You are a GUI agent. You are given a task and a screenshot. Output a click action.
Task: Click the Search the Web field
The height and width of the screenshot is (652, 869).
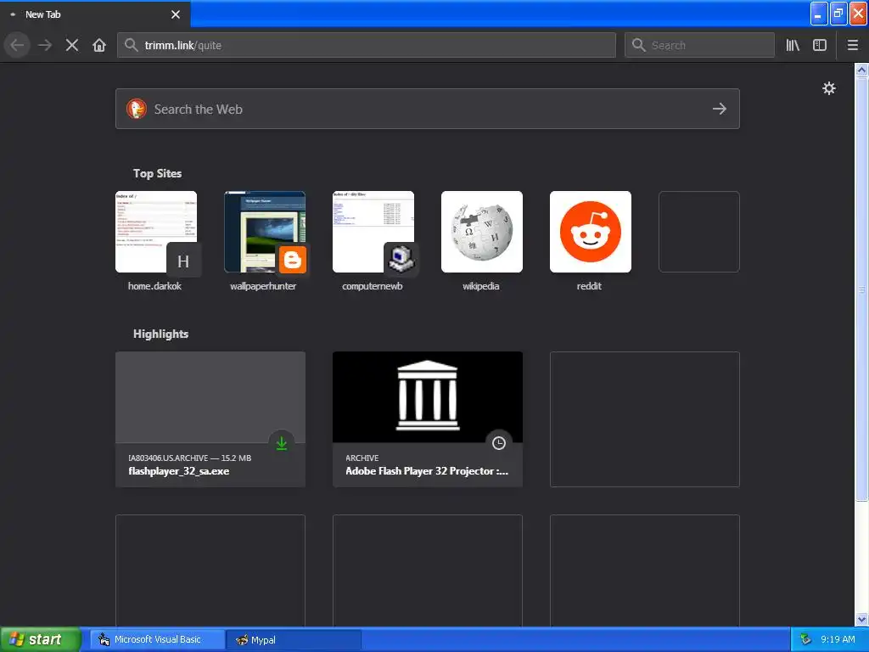coord(428,109)
